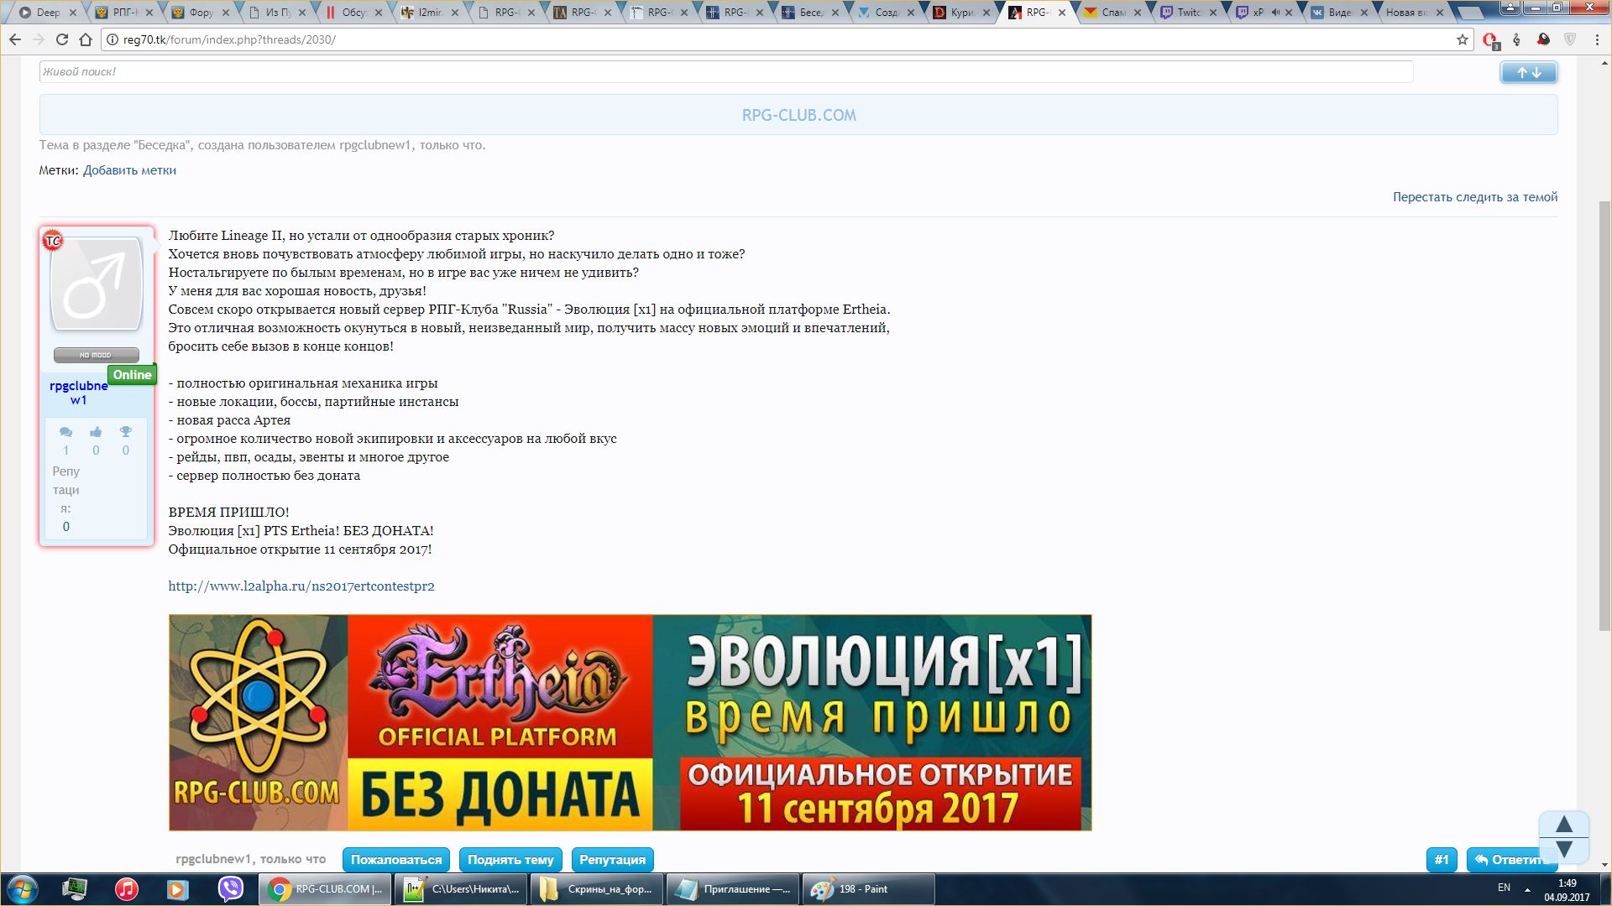Click the Репутация button
1612x906 pixels.
click(612, 860)
